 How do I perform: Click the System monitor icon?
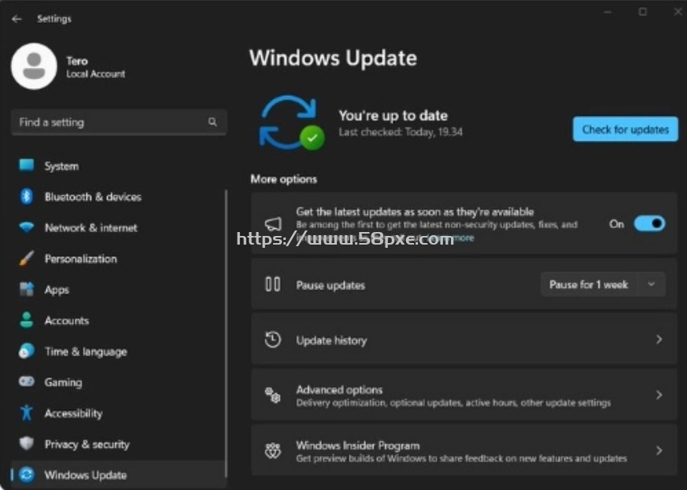[x=26, y=165]
